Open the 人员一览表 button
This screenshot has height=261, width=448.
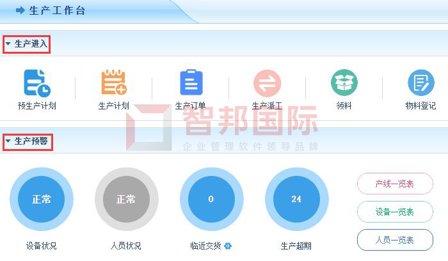pyautogui.click(x=394, y=240)
